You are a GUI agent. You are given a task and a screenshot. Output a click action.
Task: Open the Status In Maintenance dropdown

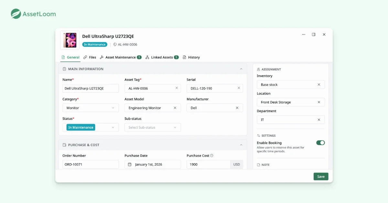pos(91,127)
